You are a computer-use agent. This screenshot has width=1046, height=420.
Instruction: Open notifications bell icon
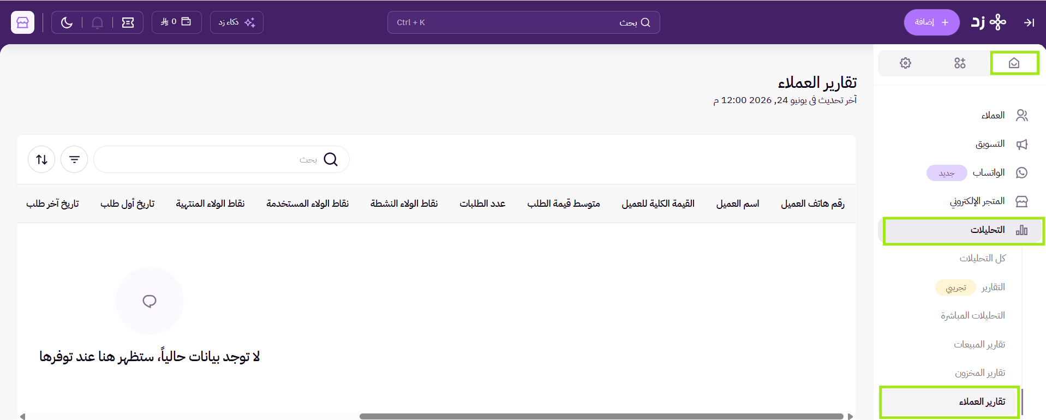pos(97,22)
